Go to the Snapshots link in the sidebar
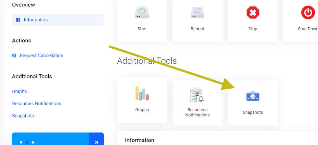The image size is (318, 145). [23, 116]
